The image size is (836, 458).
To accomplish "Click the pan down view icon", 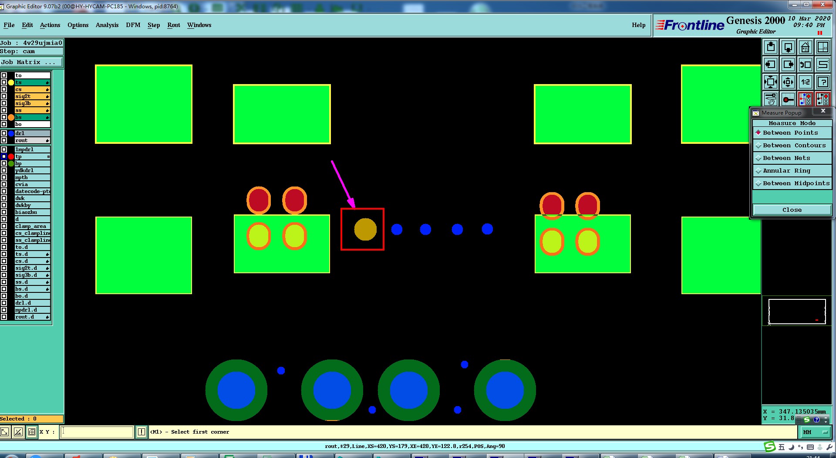I will (788, 47).
